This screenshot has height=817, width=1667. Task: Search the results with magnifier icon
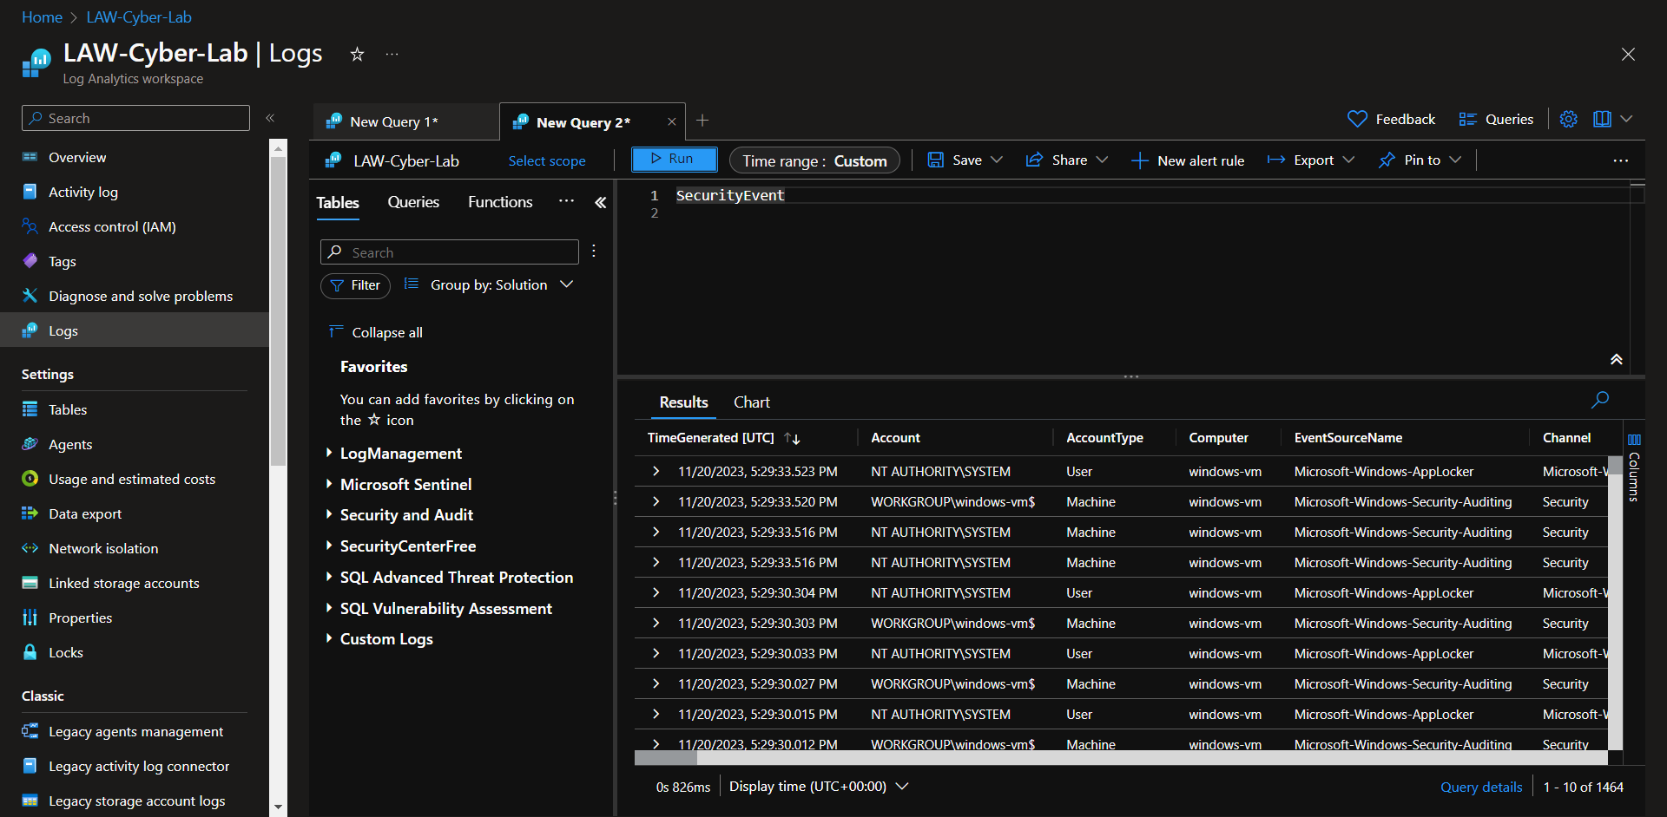pos(1600,400)
